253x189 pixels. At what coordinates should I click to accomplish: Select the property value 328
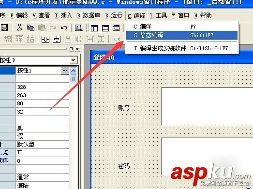point(43,87)
